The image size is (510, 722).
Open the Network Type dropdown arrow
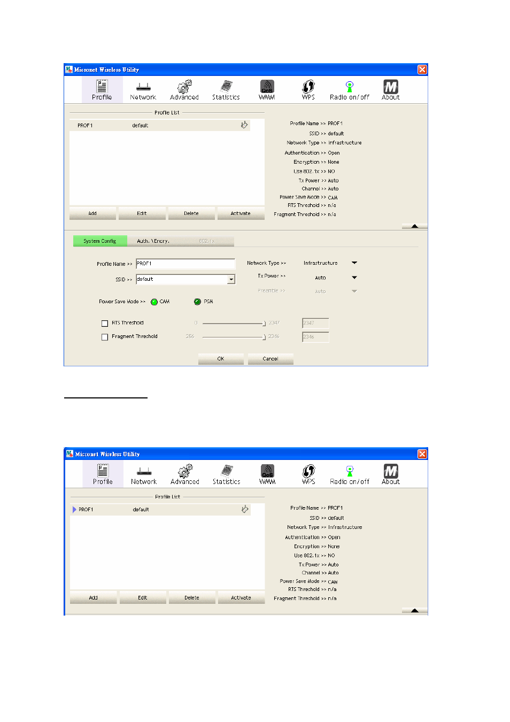[x=354, y=263]
